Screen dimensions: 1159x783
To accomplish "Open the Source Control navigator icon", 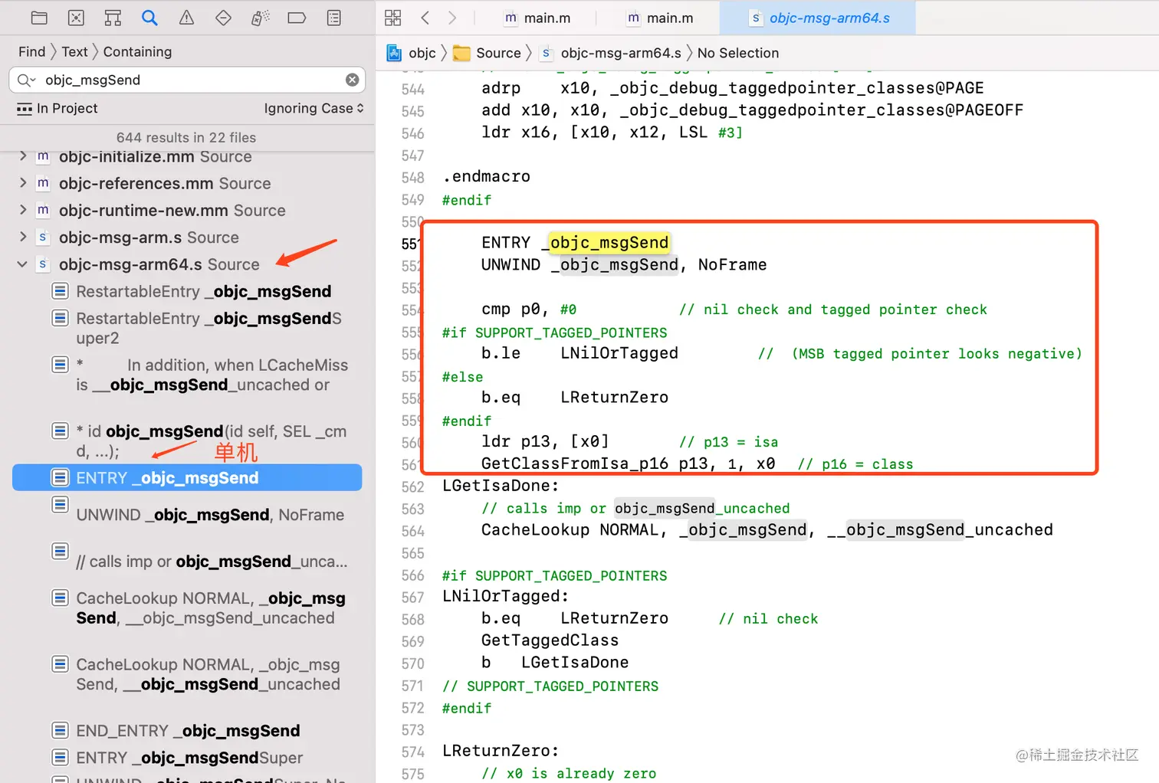I will coord(76,18).
